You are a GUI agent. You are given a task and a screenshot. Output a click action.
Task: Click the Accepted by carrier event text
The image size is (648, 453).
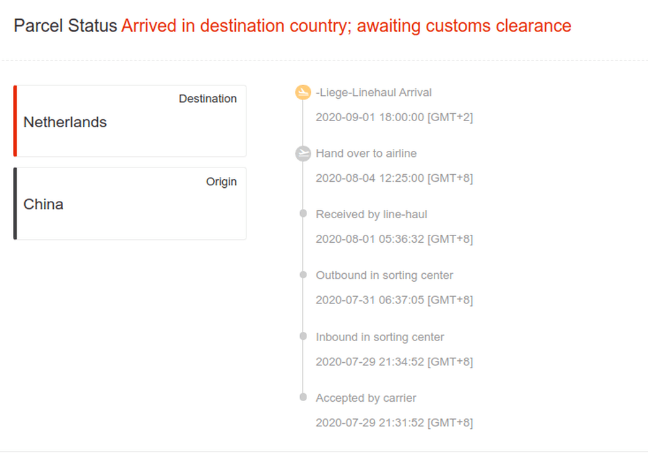(366, 398)
